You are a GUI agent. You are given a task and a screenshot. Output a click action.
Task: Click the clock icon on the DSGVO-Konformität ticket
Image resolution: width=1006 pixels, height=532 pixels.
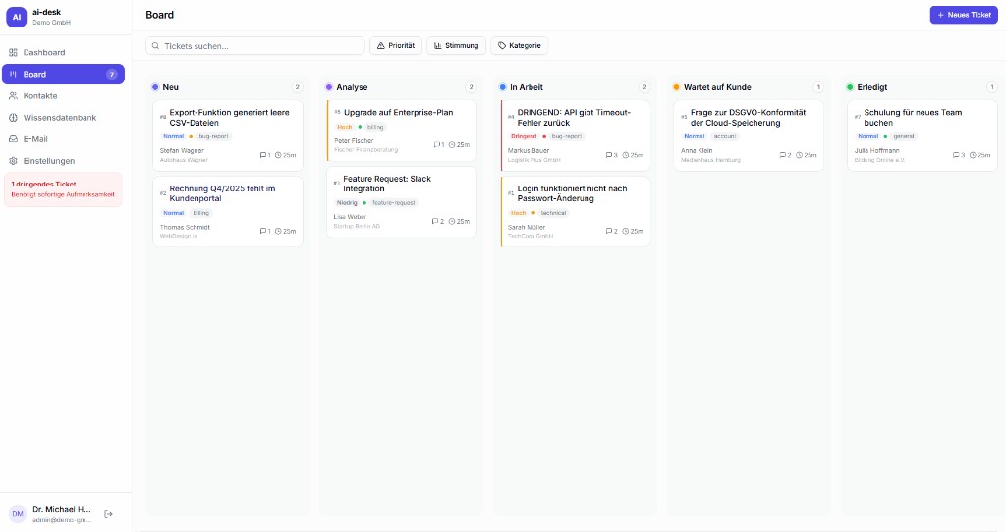(x=801, y=155)
